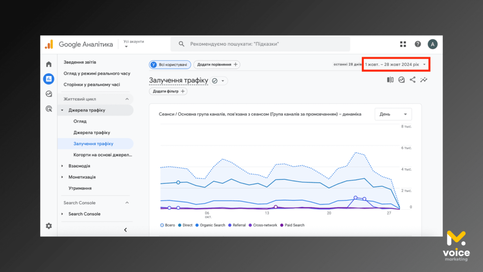This screenshot has height=272, width=483.
Task: Open the День granularity dropdown
Action: coord(393,114)
